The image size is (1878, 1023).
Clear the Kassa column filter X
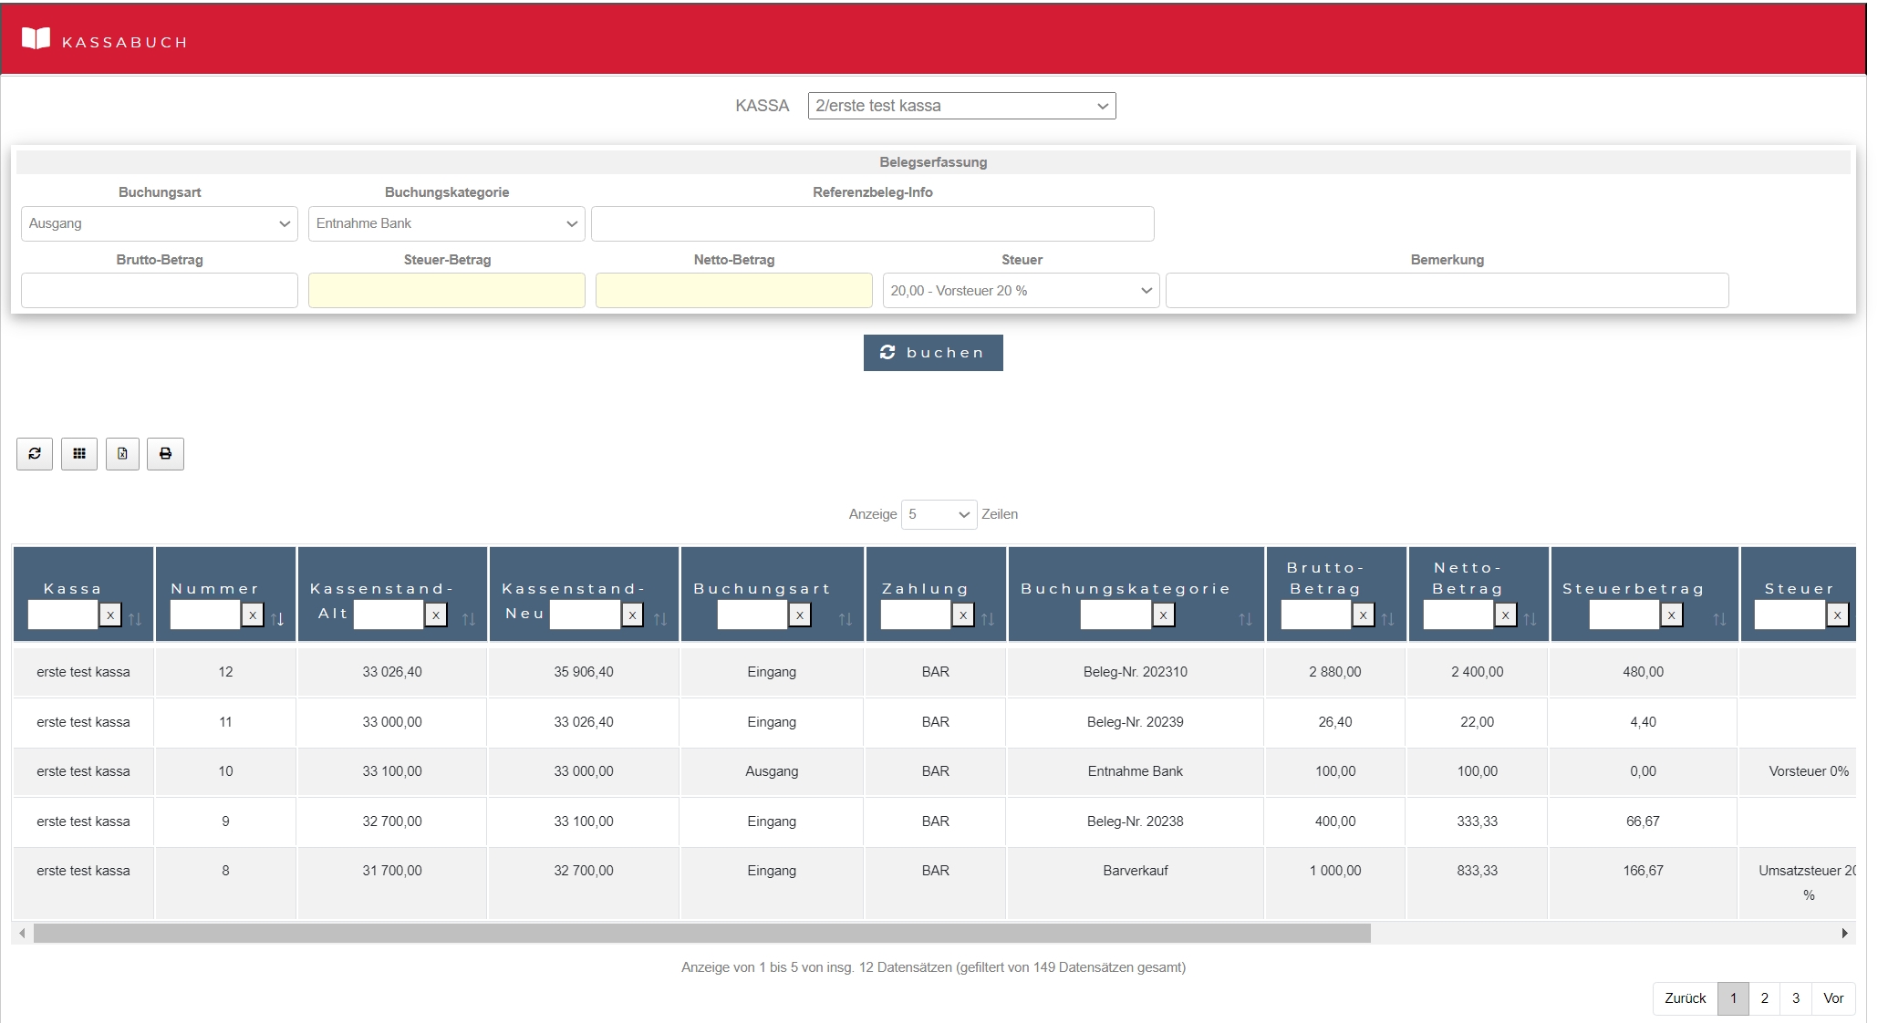click(x=110, y=615)
